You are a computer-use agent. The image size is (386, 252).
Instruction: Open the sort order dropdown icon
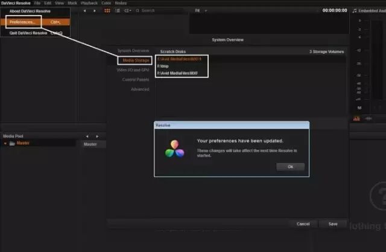(128, 11)
